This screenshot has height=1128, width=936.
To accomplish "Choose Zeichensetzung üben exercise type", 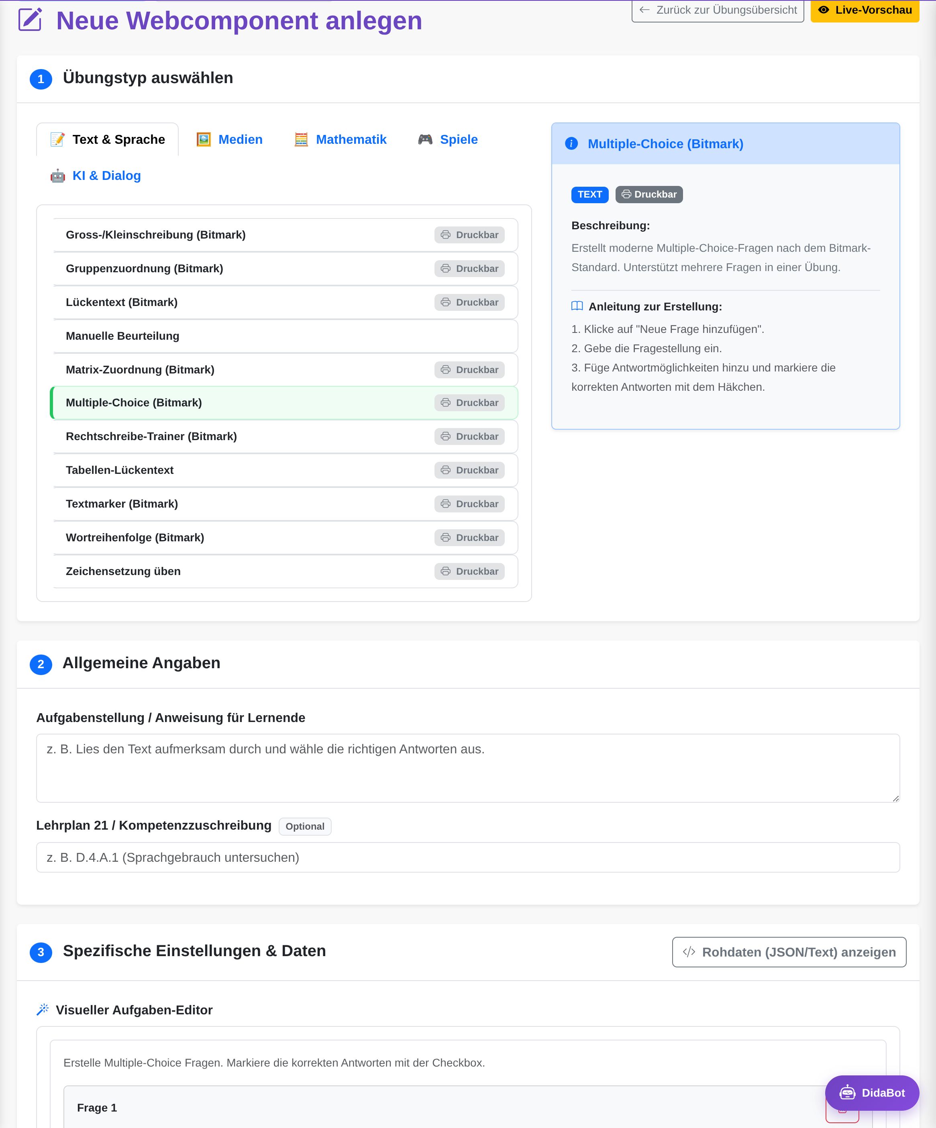I will click(285, 571).
